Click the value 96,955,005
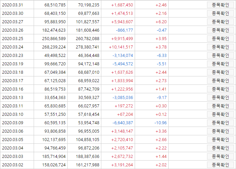Viewport: 236px width, 169px height. click(89, 131)
